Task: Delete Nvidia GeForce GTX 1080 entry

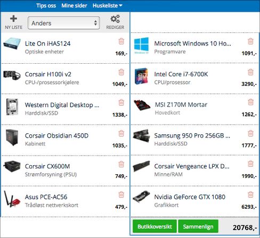Action: point(250,194)
